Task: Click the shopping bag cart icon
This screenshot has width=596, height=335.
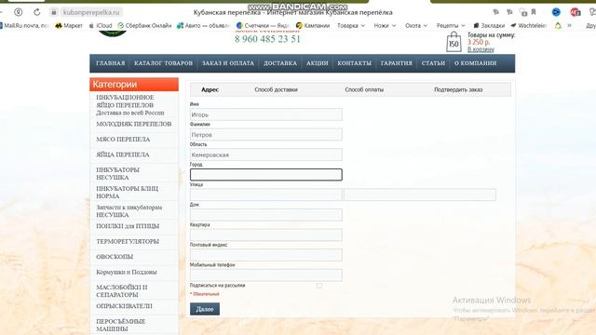Action: 454,42
